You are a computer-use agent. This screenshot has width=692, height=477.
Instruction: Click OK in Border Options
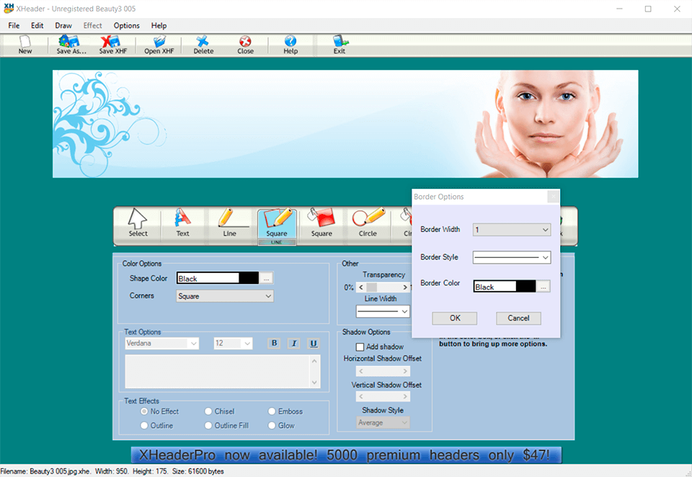tap(455, 318)
